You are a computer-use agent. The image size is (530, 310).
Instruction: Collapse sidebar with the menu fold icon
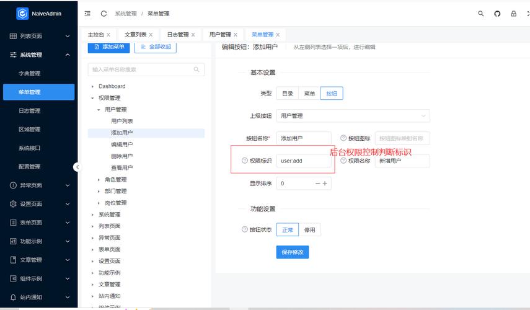click(87, 14)
